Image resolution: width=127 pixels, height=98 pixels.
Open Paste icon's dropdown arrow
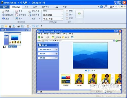pos(31,26)
